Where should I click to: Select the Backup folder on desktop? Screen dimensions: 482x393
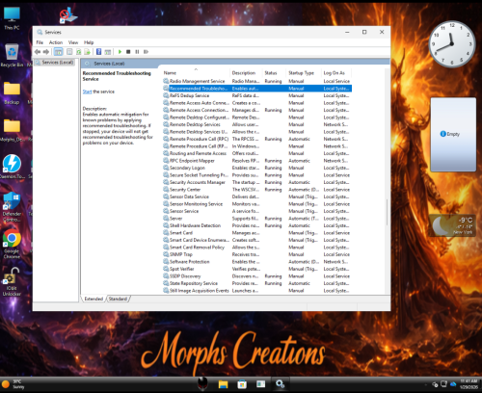point(12,93)
